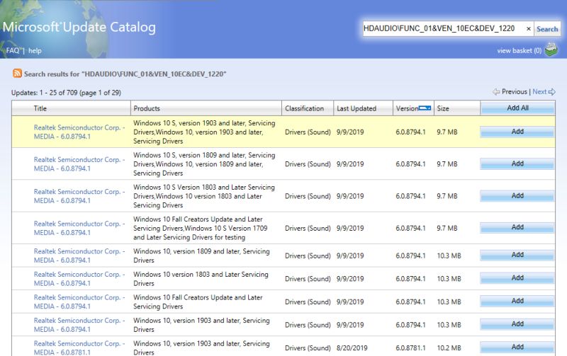Add the 10.3 MB version 1903 driver

tap(517, 324)
